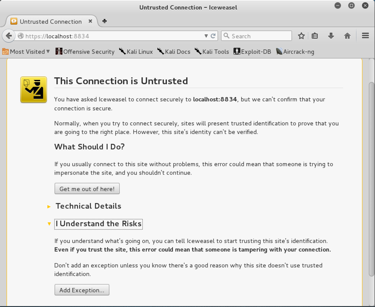
Task: Go to the Home page icon
Action: tap(347, 36)
